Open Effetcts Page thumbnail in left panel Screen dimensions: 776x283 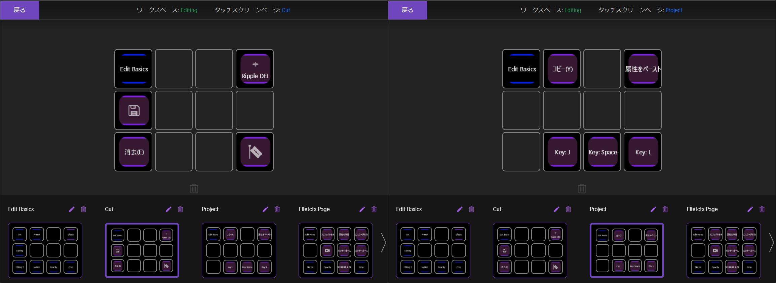pos(336,250)
